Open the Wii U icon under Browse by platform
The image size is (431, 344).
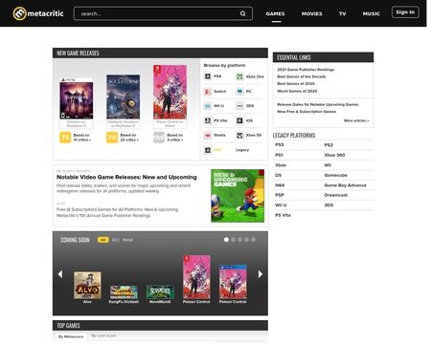click(x=208, y=106)
